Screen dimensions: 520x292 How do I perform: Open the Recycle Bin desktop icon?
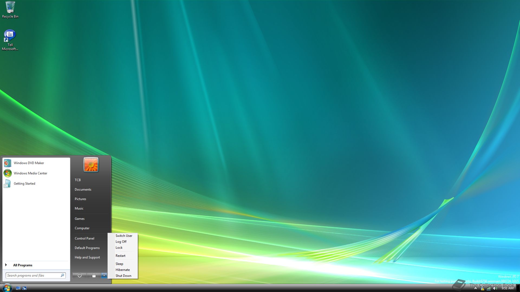(10, 10)
